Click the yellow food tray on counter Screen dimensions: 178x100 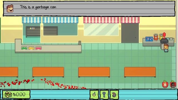(x=31, y=48)
